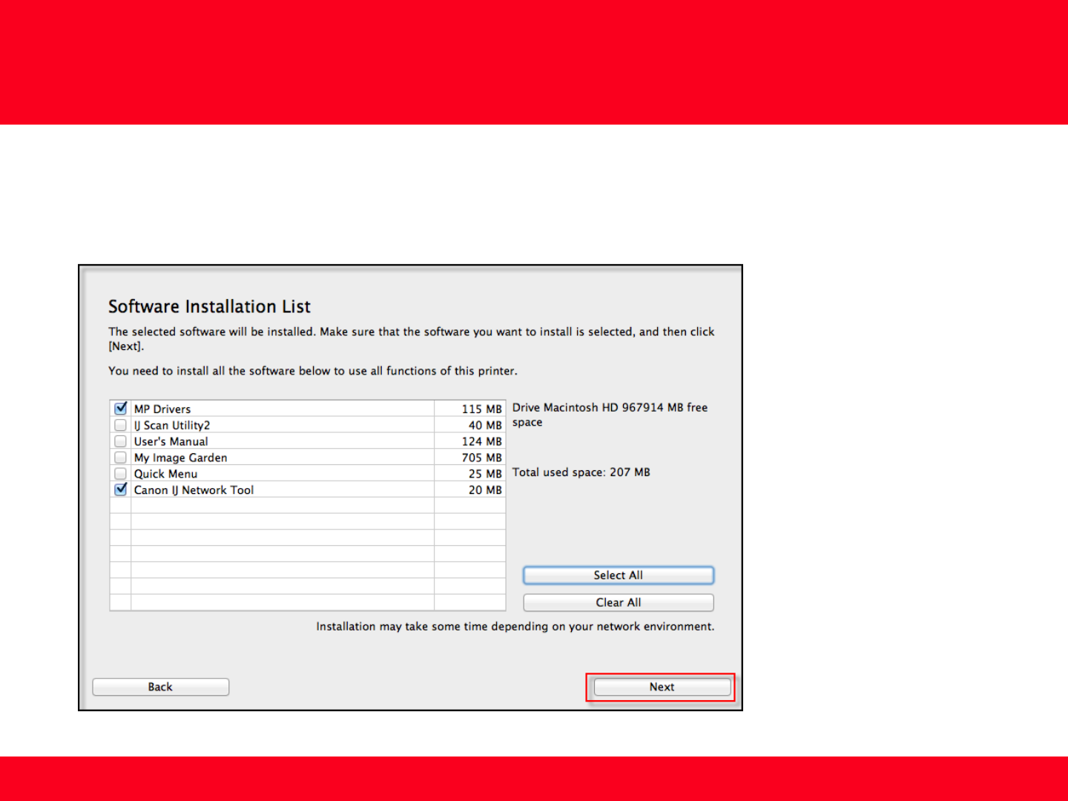This screenshot has width=1068, height=801.
Task: Select the My Image Garden list entry
Action: 181,458
